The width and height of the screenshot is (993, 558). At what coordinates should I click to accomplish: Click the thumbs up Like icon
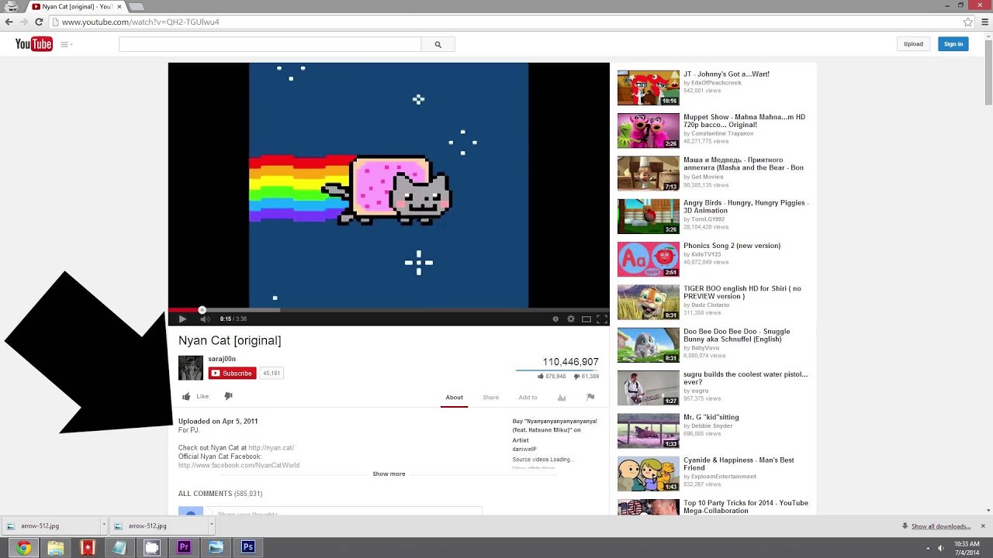(x=186, y=396)
